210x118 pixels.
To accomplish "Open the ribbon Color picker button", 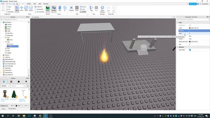I will click(77, 9).
